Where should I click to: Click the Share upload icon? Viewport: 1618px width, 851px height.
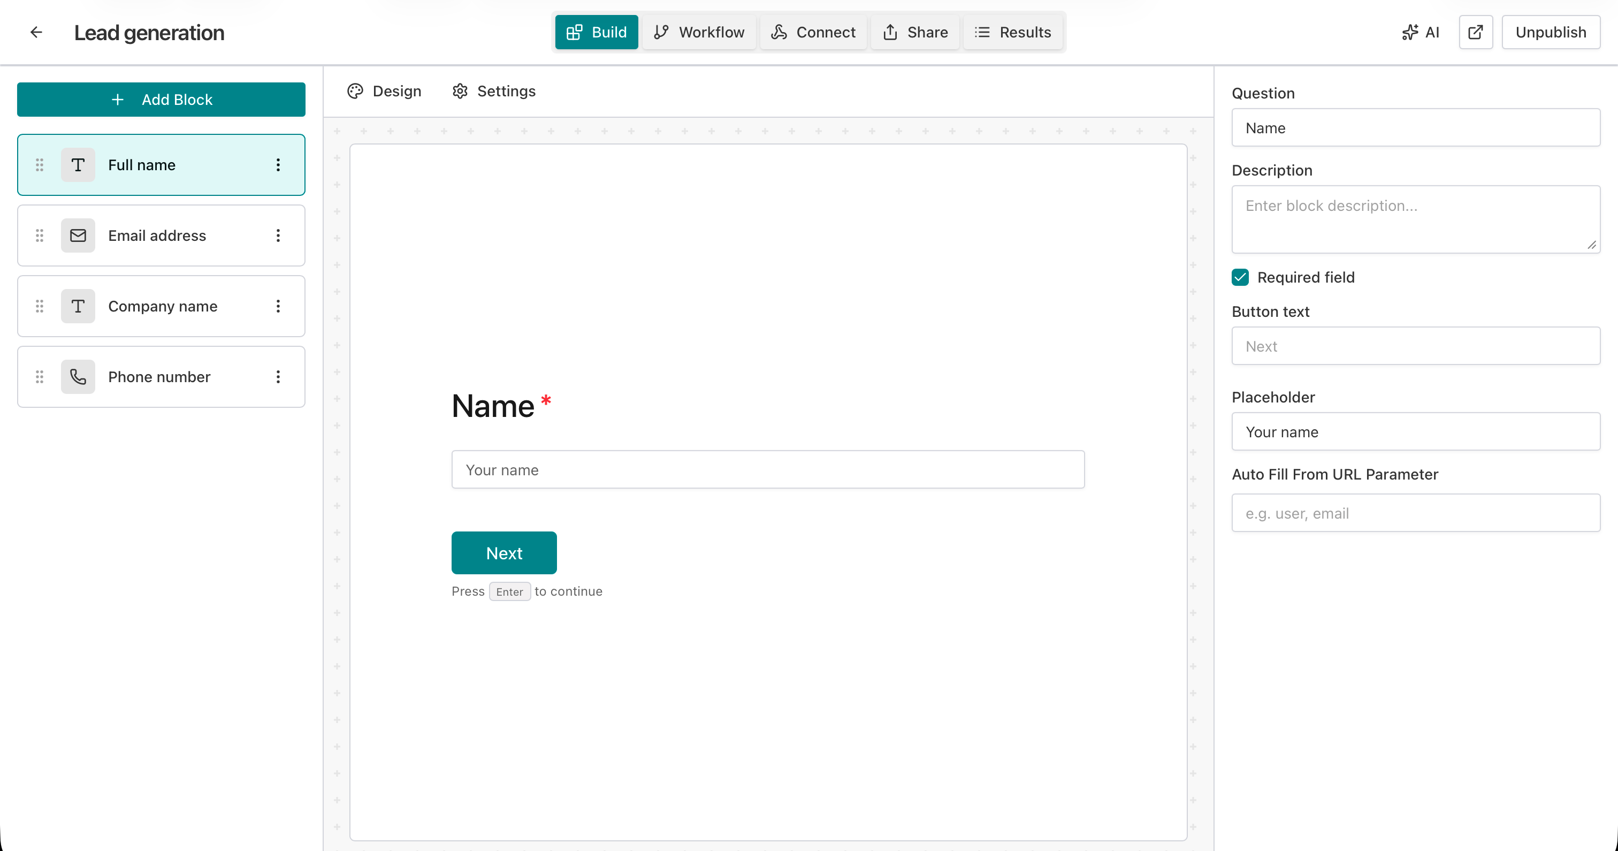point(891,32)
